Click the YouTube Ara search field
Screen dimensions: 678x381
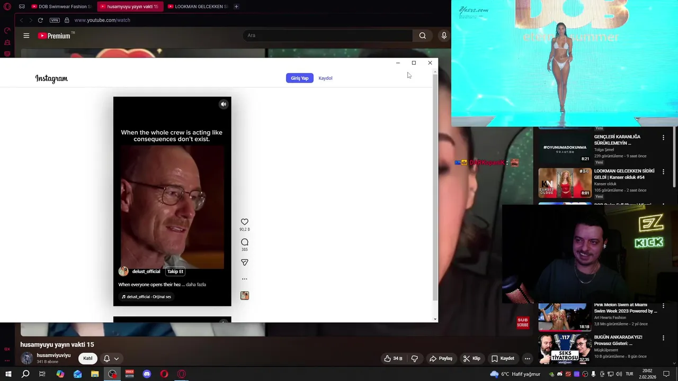[327, 35]
